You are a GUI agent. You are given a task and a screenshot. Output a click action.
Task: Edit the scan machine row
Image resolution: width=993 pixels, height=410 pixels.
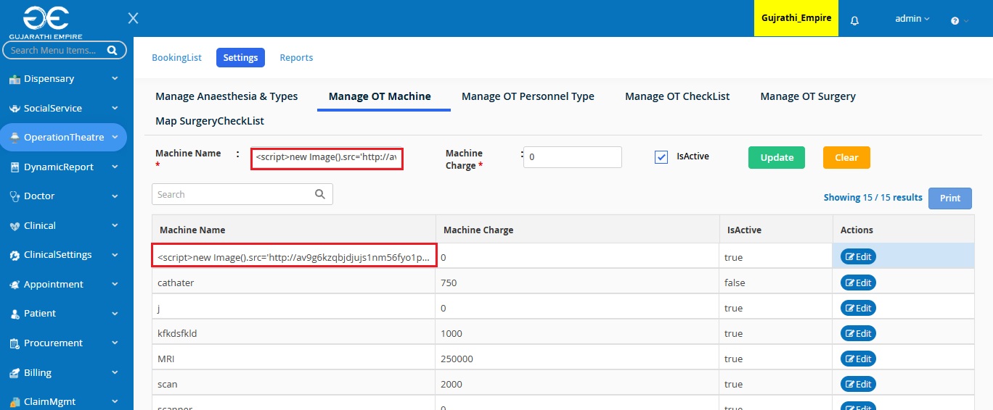click(858, 384)
